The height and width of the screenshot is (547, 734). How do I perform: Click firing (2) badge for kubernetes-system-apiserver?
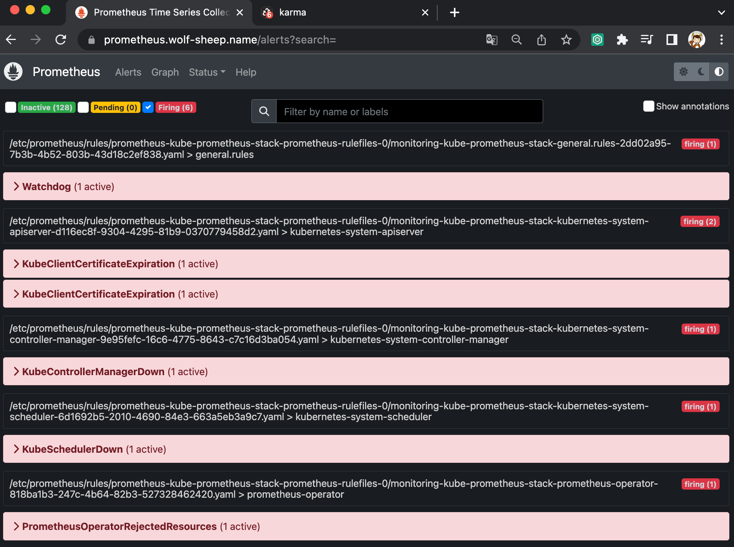(x=700, y=222)
